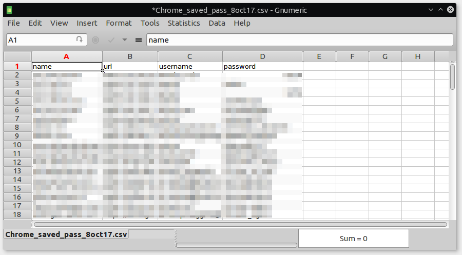Open the Tools menu
The width and height of the screenshot is (462, 255).
150,23
